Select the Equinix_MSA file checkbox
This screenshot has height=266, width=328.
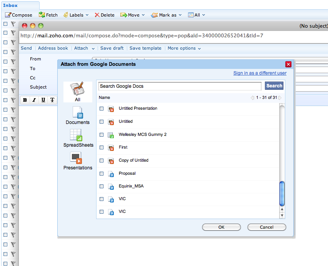pos(102,186)
